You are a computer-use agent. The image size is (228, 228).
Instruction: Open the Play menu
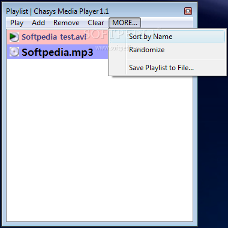[17, 23]
